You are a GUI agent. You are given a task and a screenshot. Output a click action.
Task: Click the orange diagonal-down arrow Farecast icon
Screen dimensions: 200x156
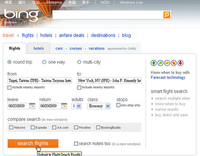pyautogui.click(x=174, y=63)
